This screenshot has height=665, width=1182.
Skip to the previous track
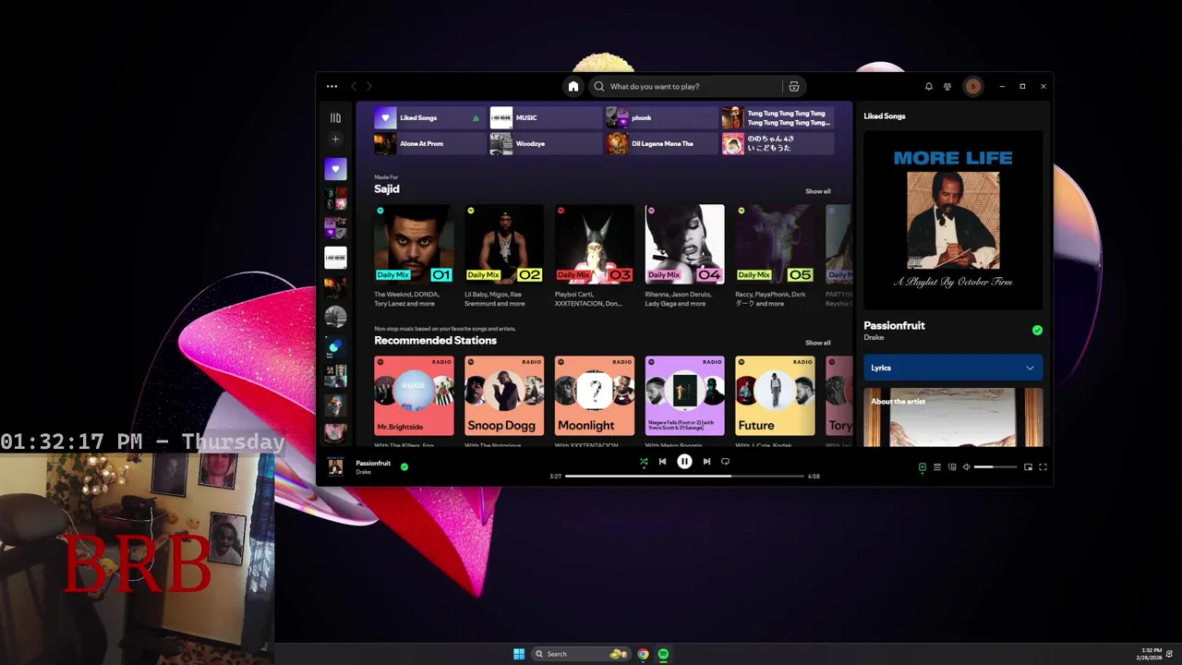point(662,462)
